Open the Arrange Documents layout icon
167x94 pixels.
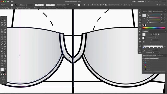click(x=12, y=1)
